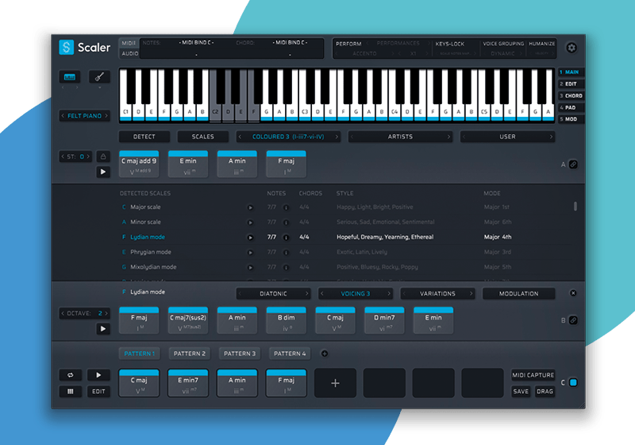Show info for G Mixolydian mode

point(286,268)
